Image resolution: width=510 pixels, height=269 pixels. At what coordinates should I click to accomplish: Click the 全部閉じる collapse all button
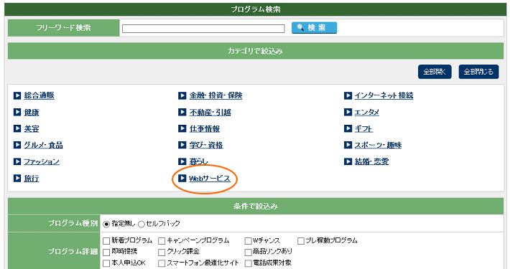click(478, 72)
